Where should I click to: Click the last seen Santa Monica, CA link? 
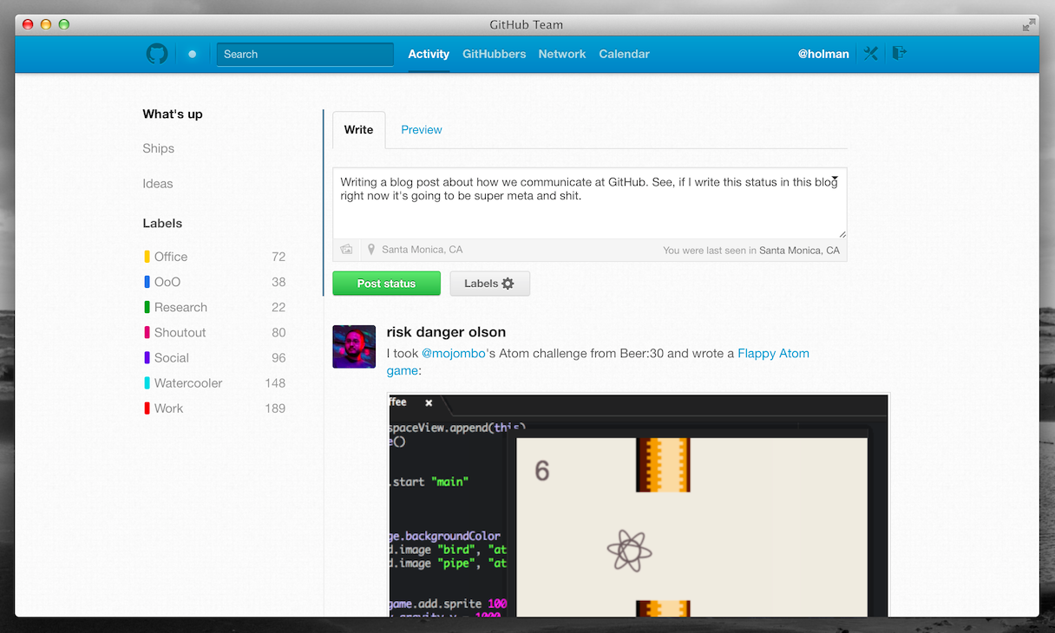[799, 250]
